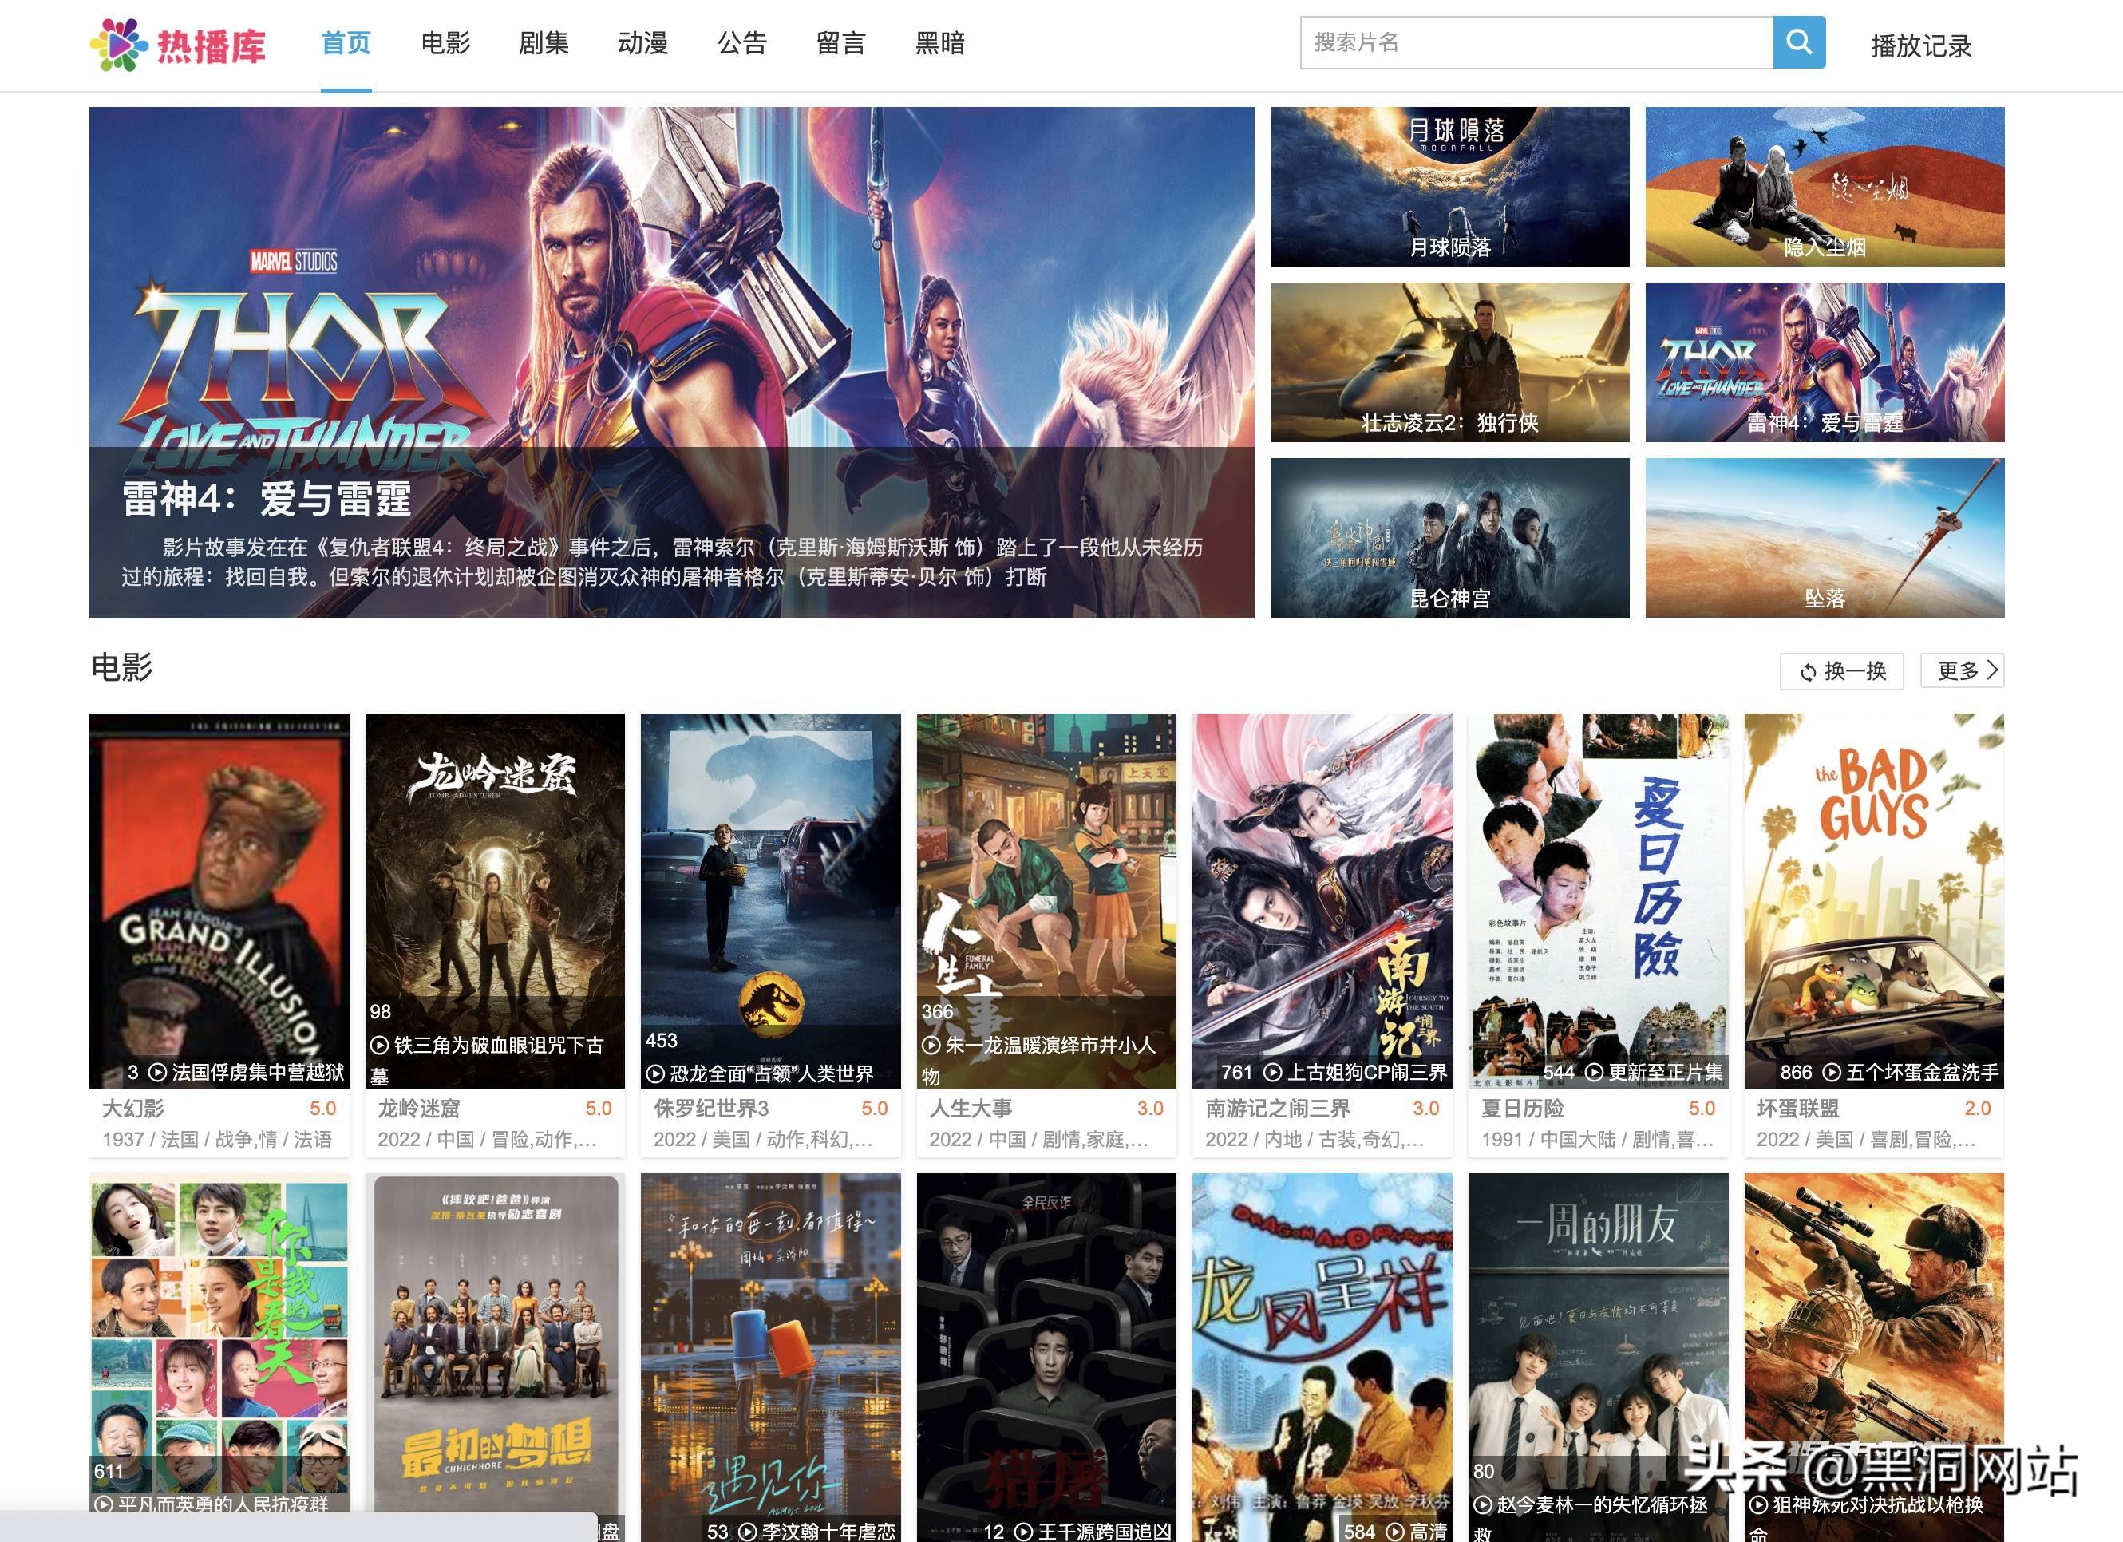Open the large Thor Love and Thunder banner
The height and width of the screenshot is (1542, 2123).
click(671, 362)
